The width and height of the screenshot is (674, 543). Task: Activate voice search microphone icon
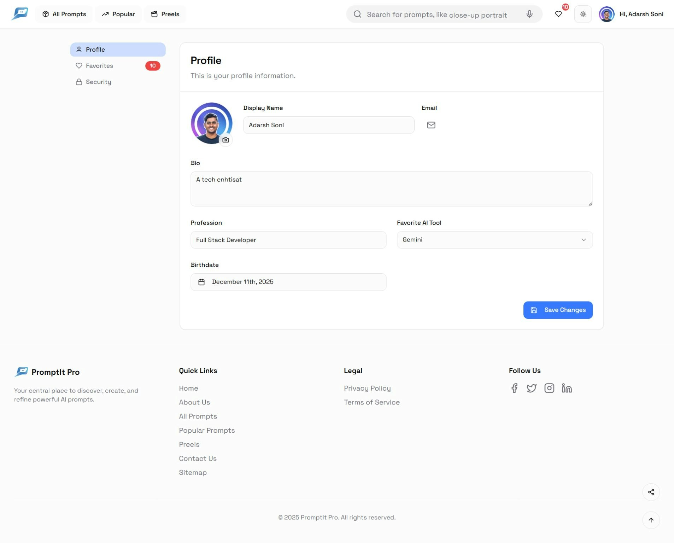click(529, 14)
